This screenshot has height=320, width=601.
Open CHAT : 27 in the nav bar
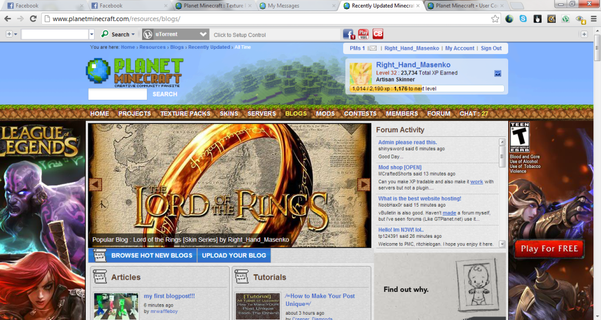click(x=474, y=113)
